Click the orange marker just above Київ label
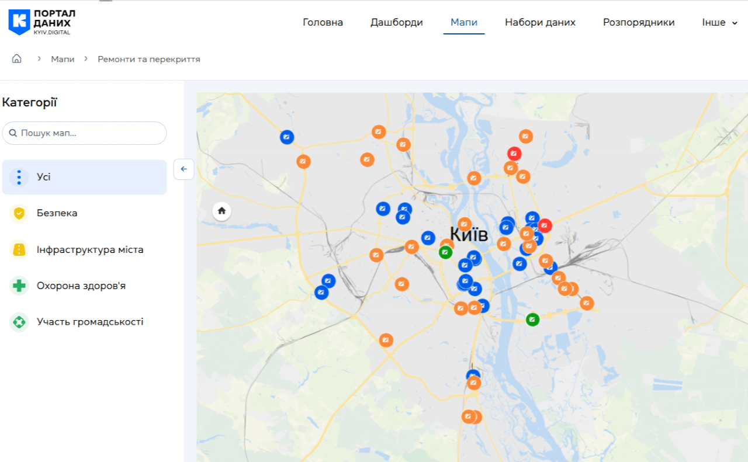The width and height of the screenshot is (748, 462). coord(465,224)
